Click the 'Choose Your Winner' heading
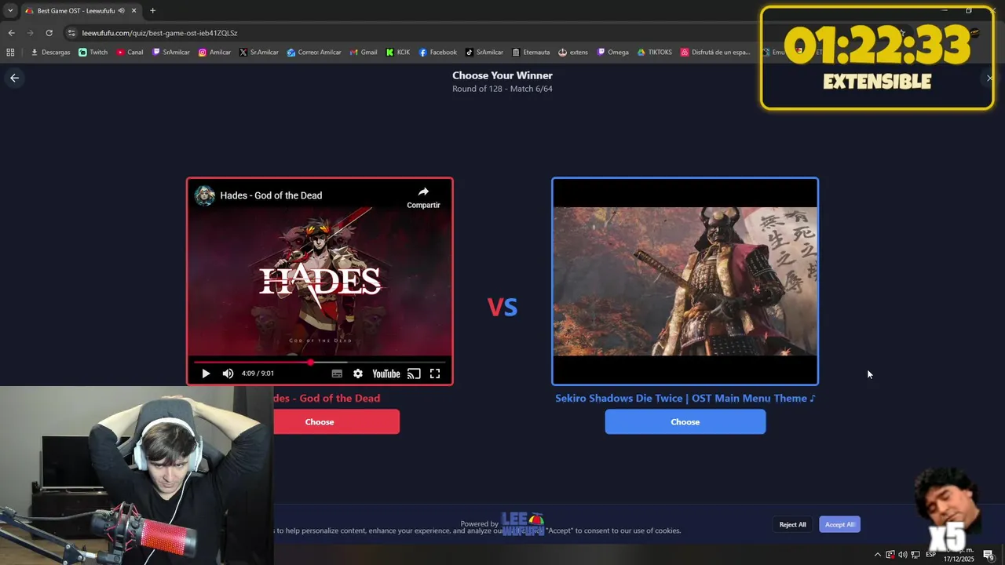1005x565 pixels. [502, 75]
